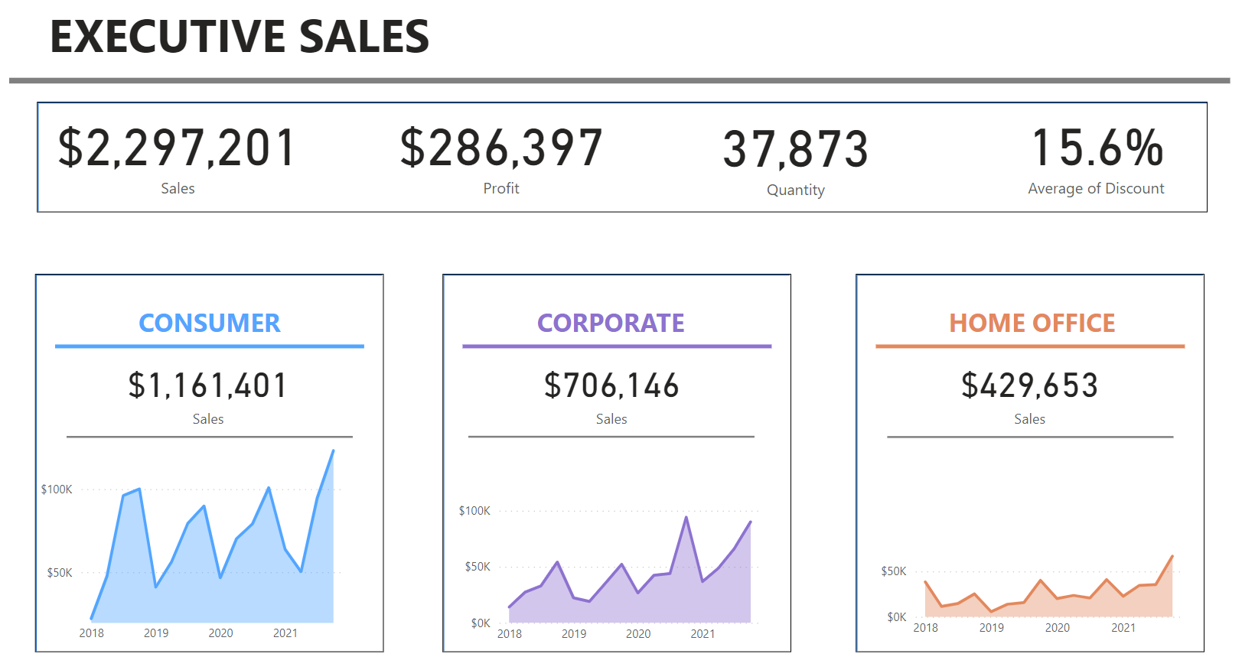Click the orange underline beneath HOME OFFICE
Image resolution: width=1242 pixels, height=670 pixels.
pos(1030,346)
